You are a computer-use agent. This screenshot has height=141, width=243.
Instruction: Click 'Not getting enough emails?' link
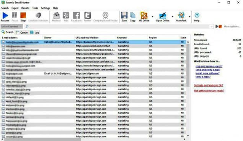click(x=209, y=91)
